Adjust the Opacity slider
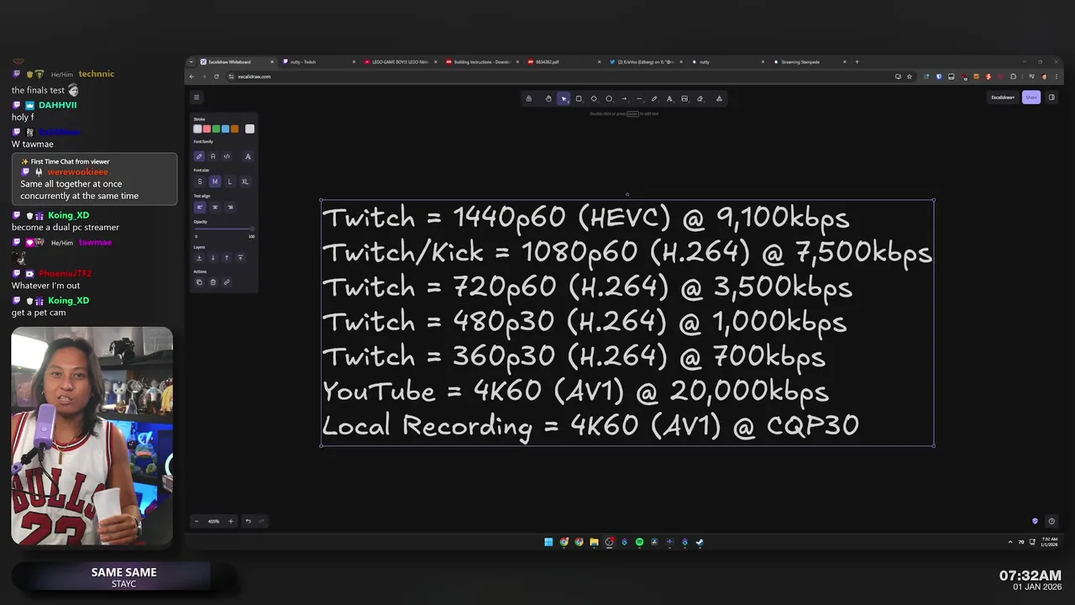Image resolution: width=1075 pixels, height=605 pixels. pyautogui.click(x=224, y=229)
